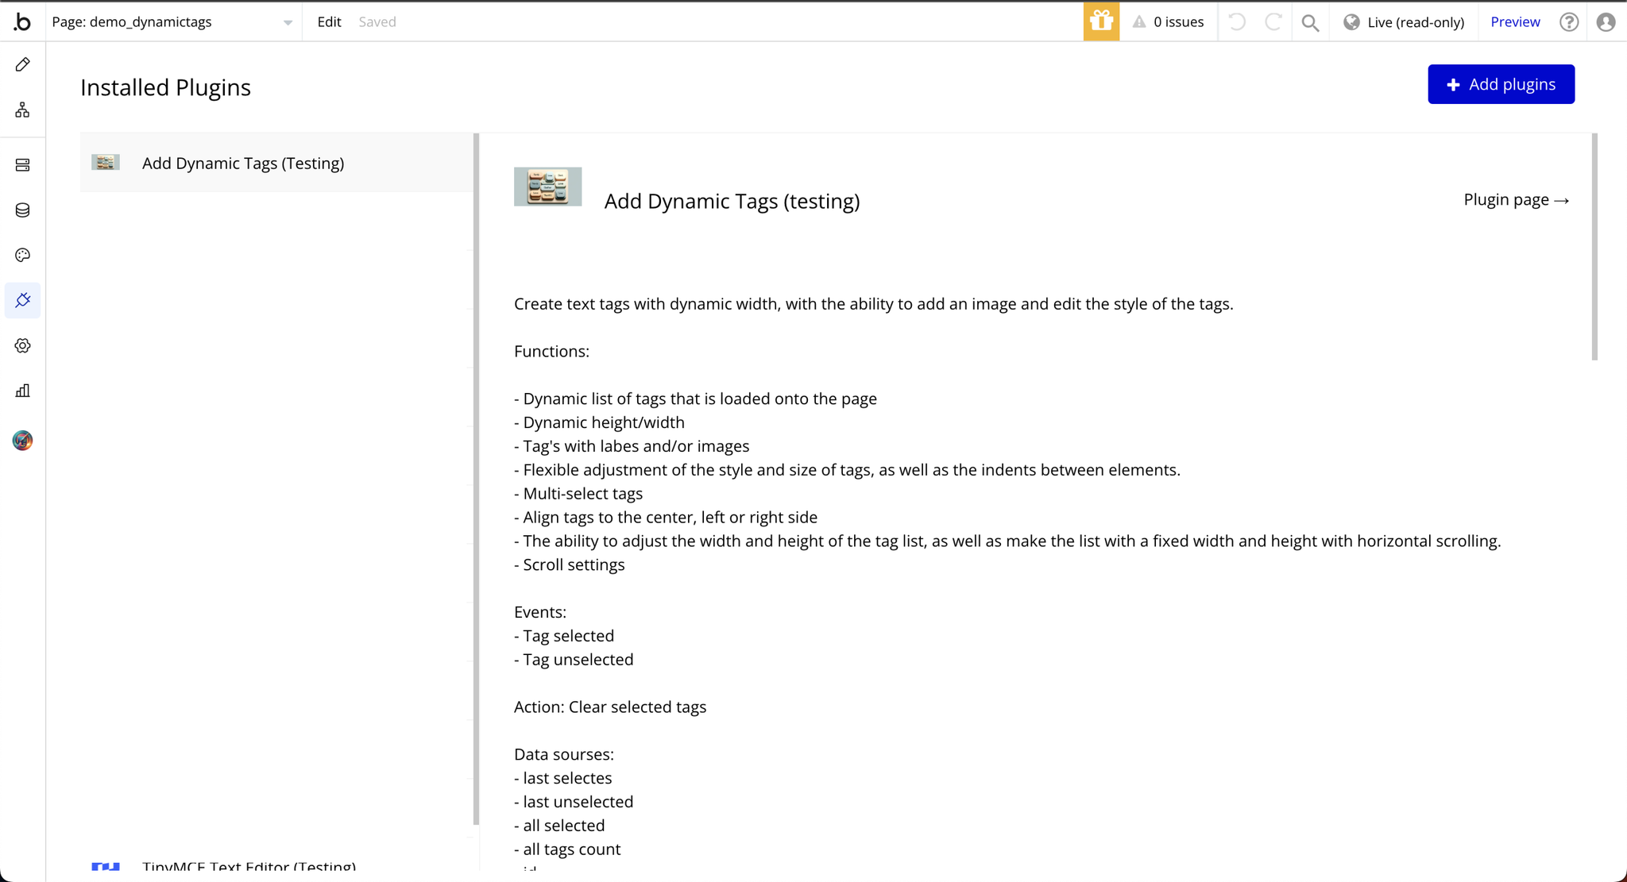Click '- last unselected' line
Image resolution: width=1627 pixels, height=882 pixels.
click(x=574, y=802)
